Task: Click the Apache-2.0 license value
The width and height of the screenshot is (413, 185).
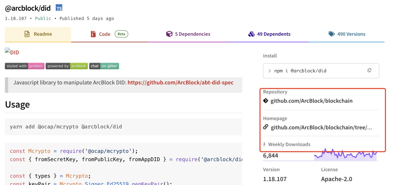Action: (x=336, y=179)
